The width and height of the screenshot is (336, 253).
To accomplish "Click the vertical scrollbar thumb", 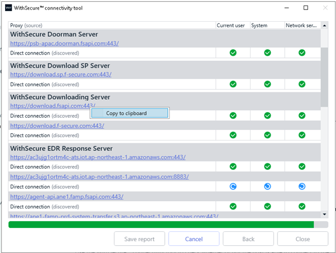I will pos(324,77).
